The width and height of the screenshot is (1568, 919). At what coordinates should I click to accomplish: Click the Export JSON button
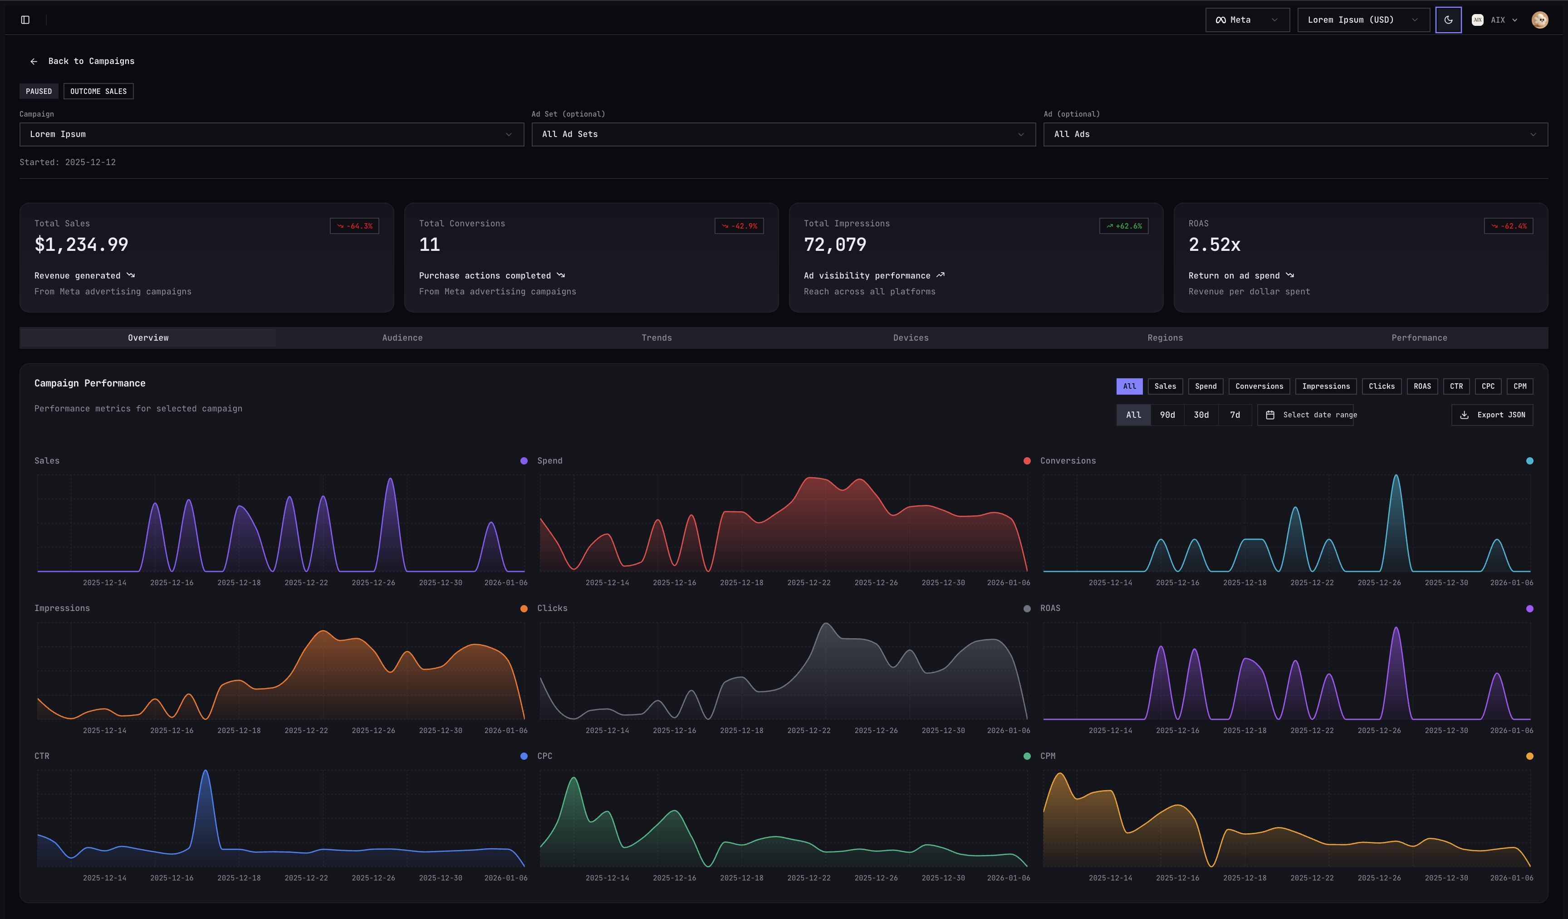coord(1491,415)
